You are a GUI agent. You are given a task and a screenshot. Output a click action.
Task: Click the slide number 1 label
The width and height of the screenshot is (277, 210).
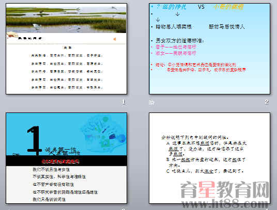tap(124, 102)
